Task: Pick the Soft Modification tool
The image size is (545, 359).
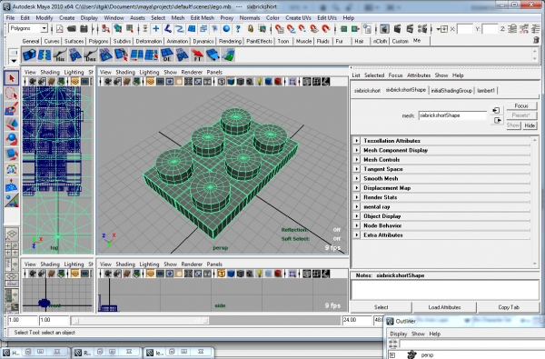Action: click(12, 185)
